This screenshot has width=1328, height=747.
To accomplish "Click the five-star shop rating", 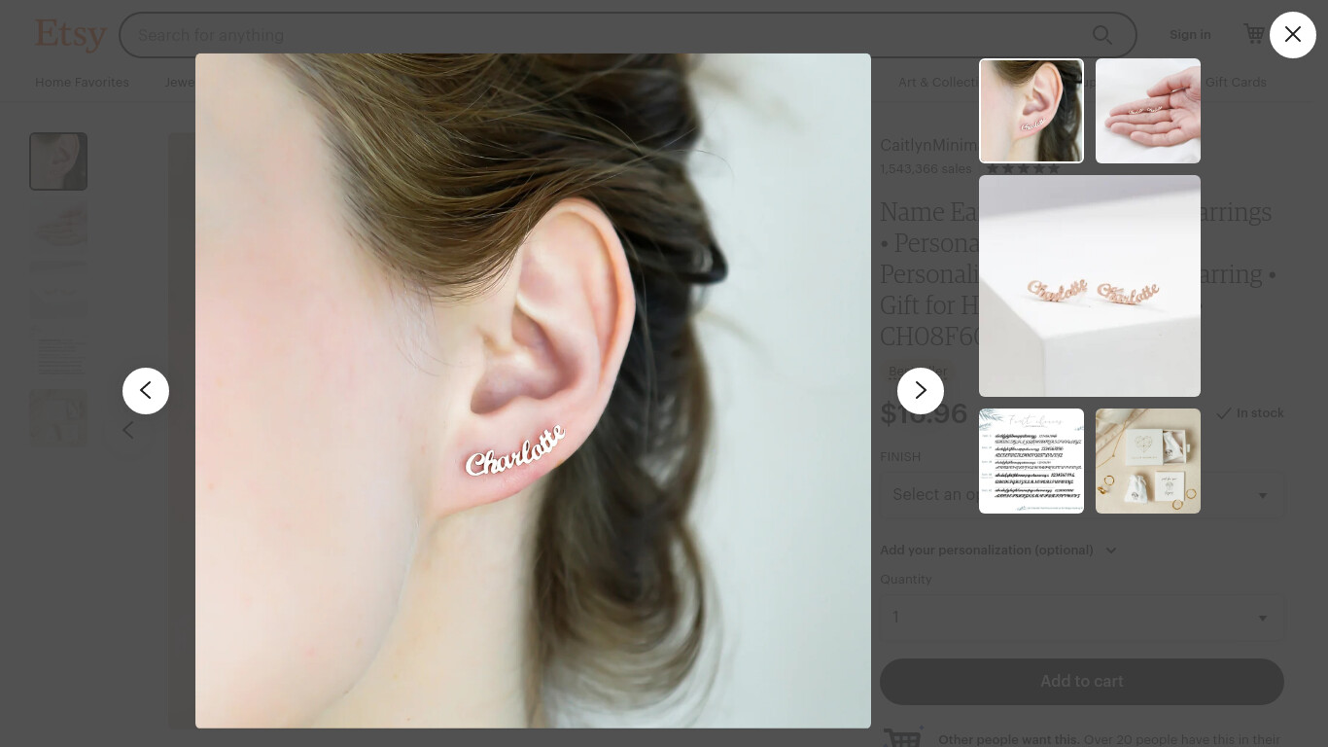I will click(x=1023, y=169).
